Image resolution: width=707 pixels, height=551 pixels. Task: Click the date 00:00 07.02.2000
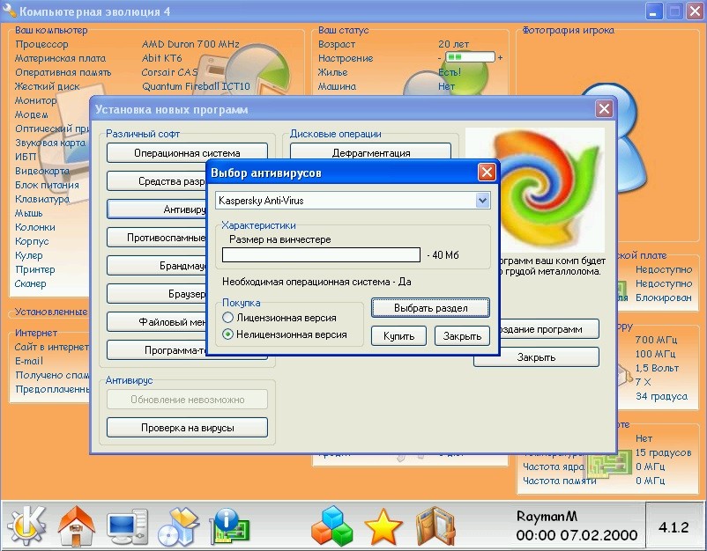[x=577, y=535]
